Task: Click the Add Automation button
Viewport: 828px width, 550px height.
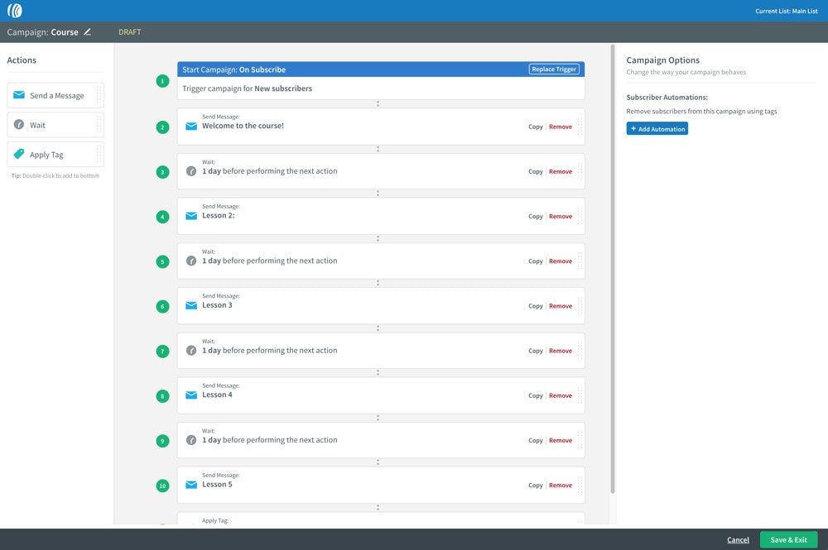Action: pyautogui.click(x=657, y=128)
